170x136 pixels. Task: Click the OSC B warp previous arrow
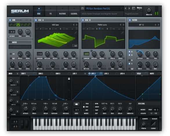[94, 66]
